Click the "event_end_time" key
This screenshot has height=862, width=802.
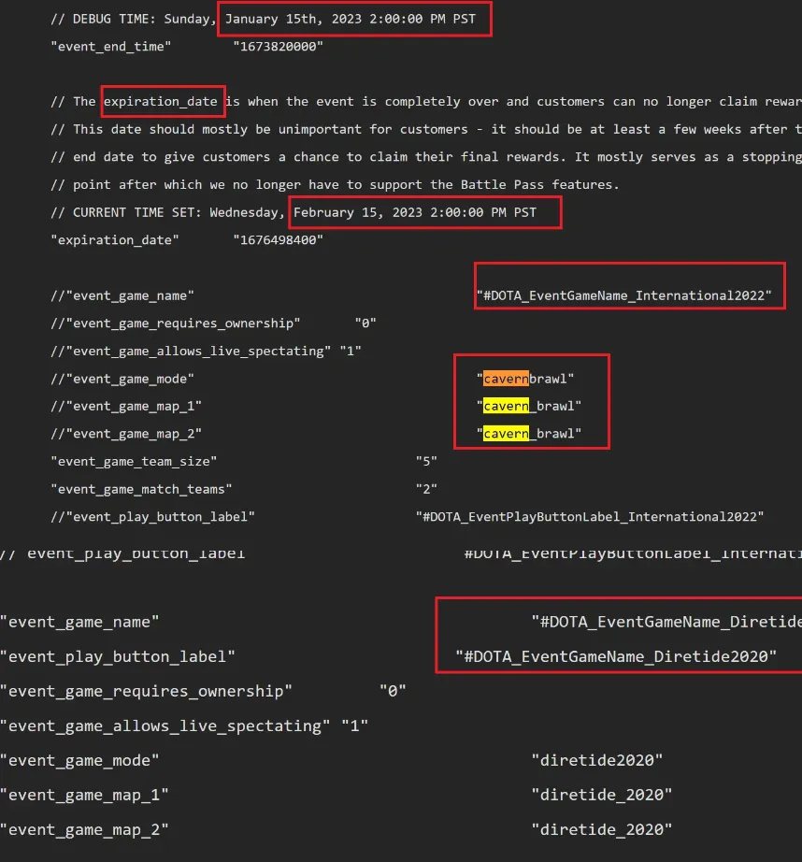click(x=111, y=47)
